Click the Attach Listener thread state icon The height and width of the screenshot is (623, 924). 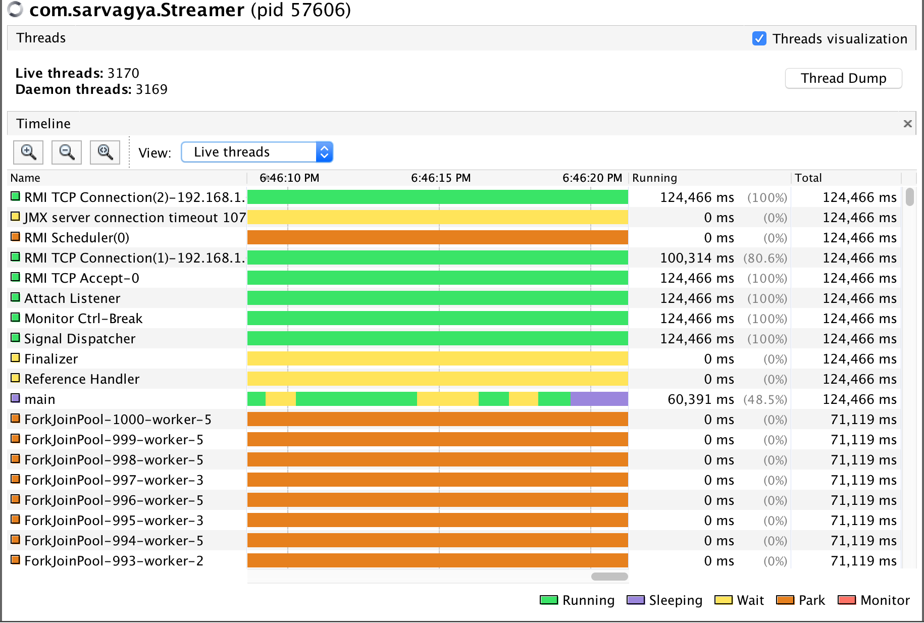click(x=16, y=297)
